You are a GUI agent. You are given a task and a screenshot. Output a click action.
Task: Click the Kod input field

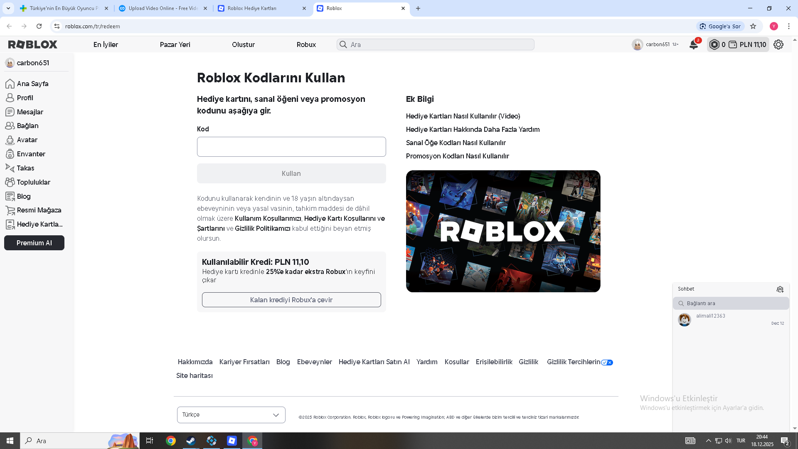[291, 147]
